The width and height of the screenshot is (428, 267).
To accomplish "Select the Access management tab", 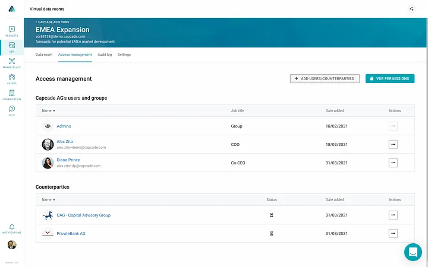I will (x=75, y=55).
